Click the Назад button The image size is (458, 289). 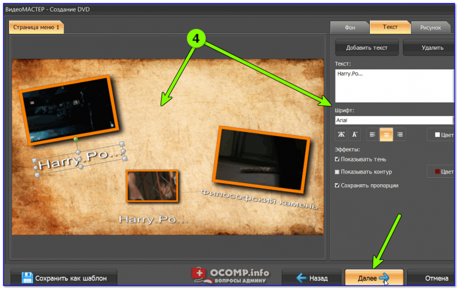coord(311,278)
